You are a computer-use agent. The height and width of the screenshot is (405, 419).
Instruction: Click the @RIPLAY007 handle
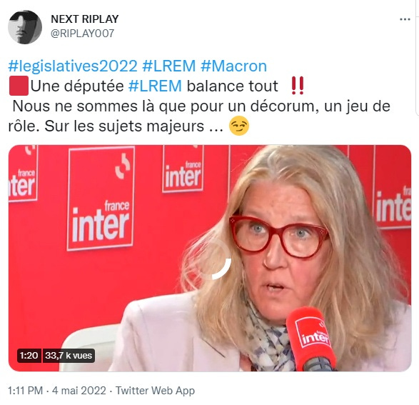tap(83, 34)
